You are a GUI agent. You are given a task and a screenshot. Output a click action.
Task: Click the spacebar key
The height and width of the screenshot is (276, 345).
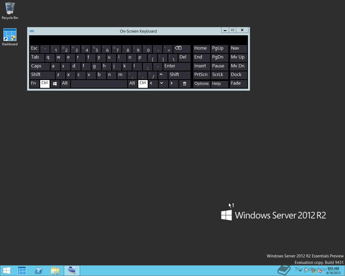point(99,84)
